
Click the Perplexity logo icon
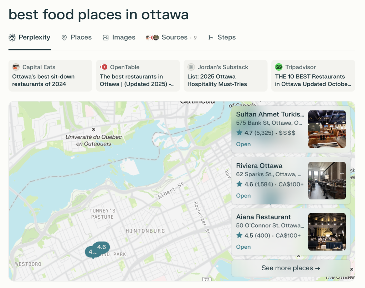tap(12, 38)
